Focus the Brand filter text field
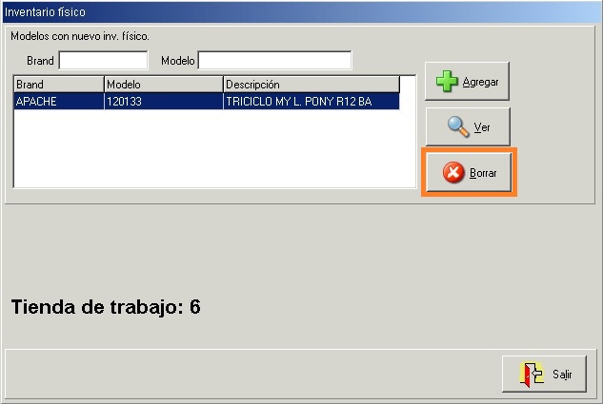The height and width of the screenshot is (404, 603). point(103,61)
